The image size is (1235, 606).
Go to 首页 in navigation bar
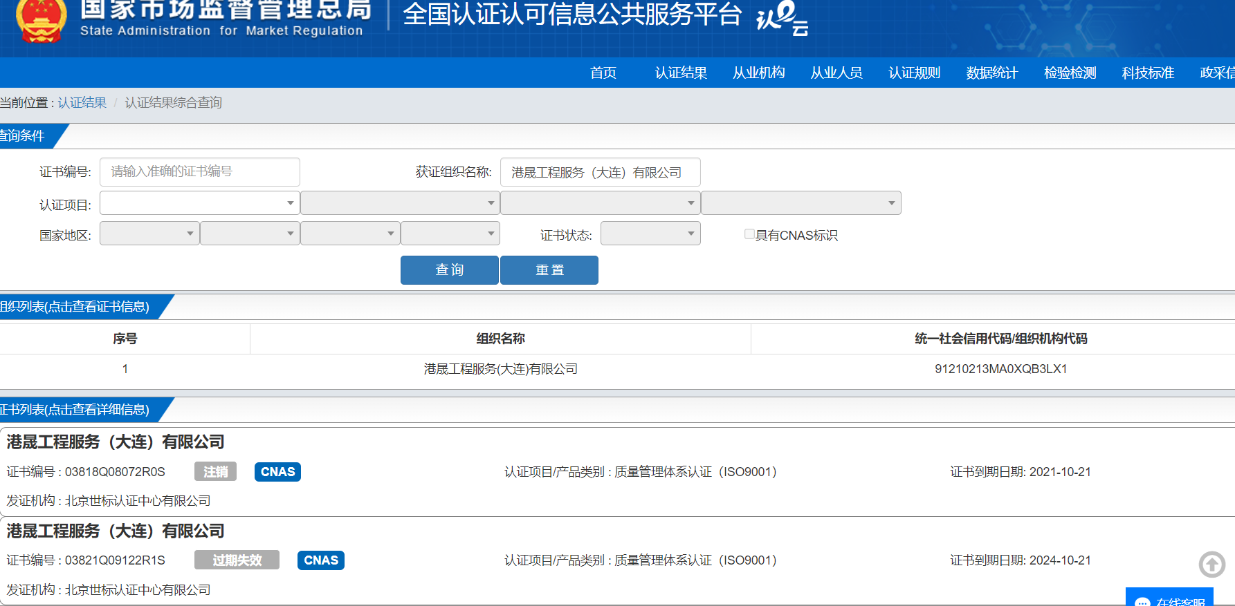tap(603, 73)
